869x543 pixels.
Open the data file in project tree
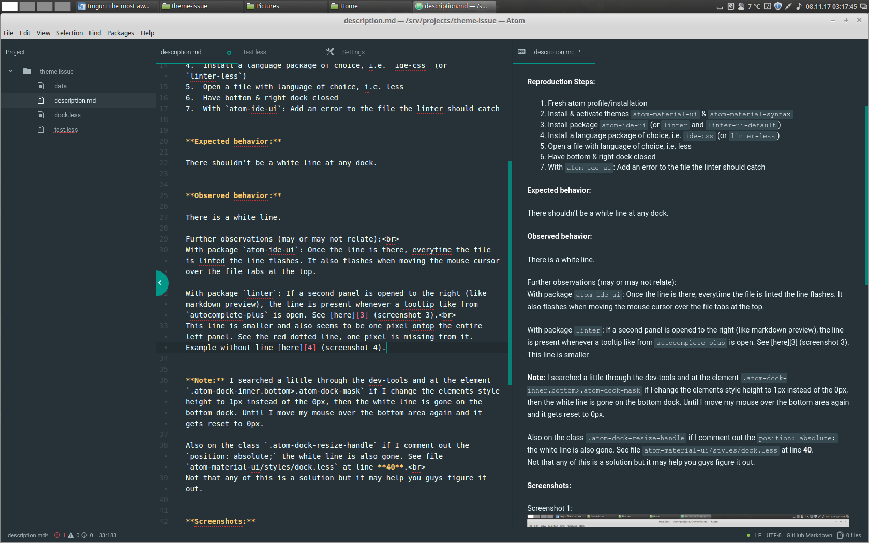pyautogui.click(x=61, y=86)
